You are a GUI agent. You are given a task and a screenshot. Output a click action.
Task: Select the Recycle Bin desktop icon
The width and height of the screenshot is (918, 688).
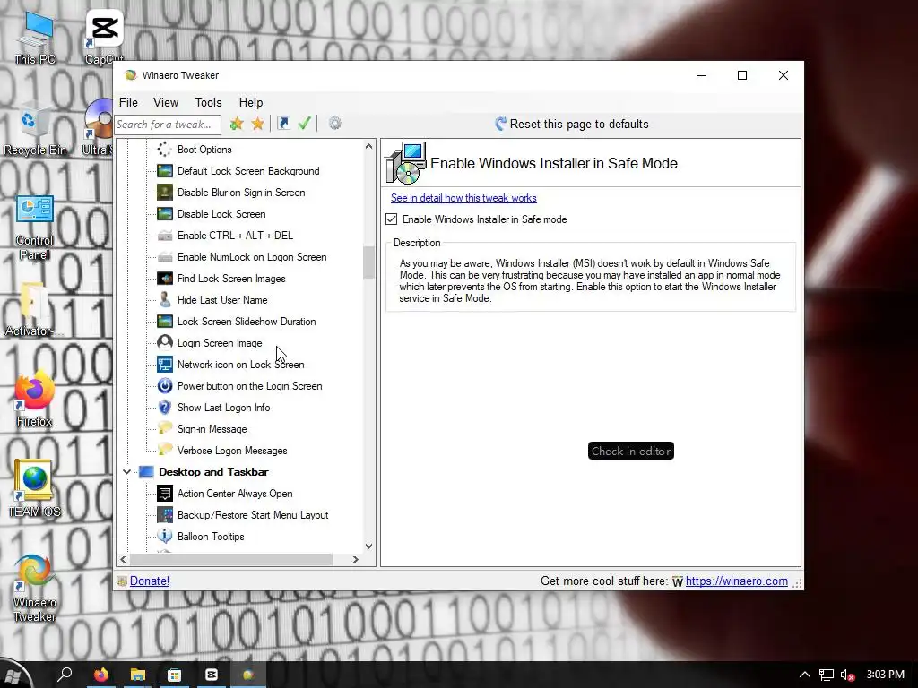(x=34, y=127)
